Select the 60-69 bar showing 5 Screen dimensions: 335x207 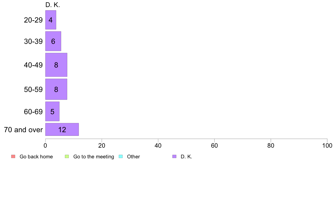tap(52, 111)
